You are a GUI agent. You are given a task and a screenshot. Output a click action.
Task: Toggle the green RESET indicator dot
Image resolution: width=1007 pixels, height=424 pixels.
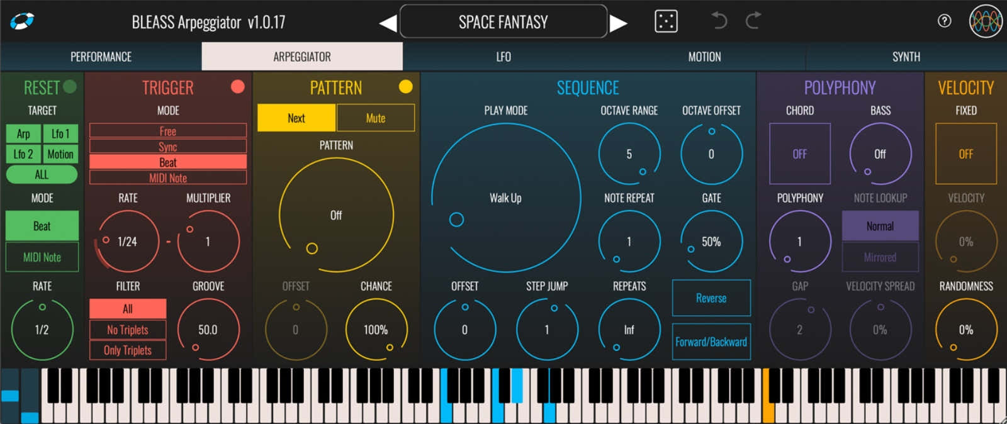(70, 86)
